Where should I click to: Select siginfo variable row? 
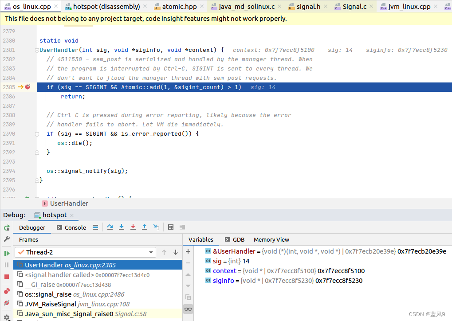point(323,281)
